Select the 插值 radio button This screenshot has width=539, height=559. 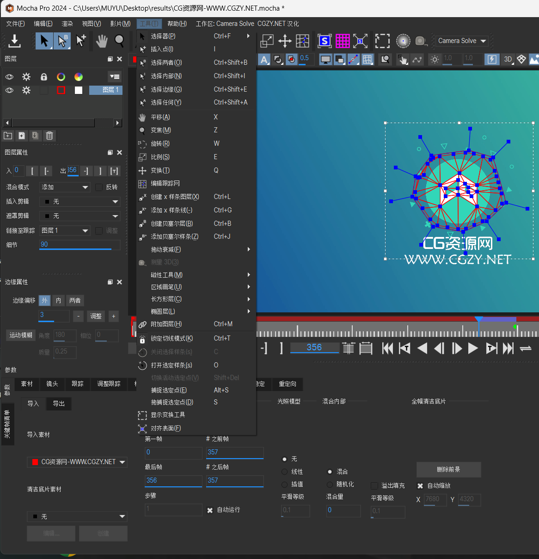click(x=285, y=484)
